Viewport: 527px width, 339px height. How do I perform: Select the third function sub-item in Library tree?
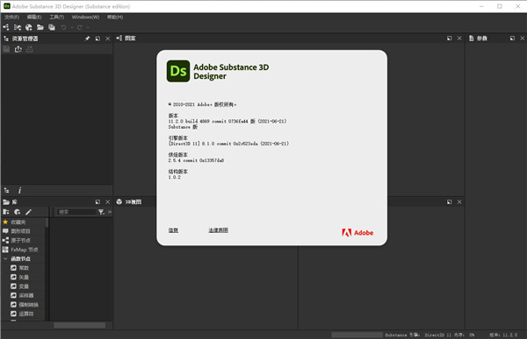point(23,286)
